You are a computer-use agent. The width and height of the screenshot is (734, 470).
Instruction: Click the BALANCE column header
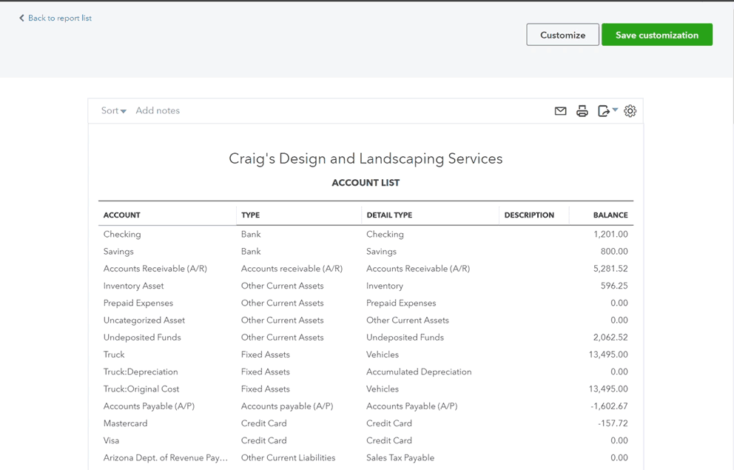[610, 215]
